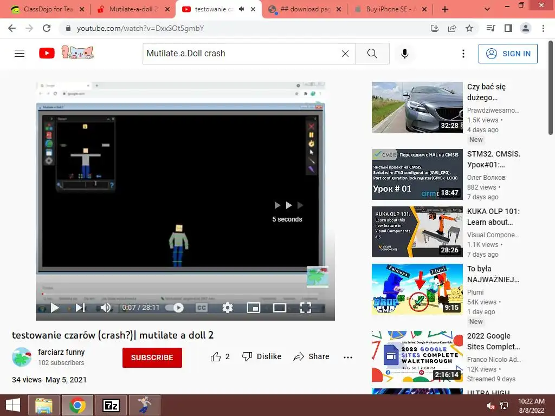Open media control icon in toolbar
This screenshot has height=416, width=555.
click(491, 28)
